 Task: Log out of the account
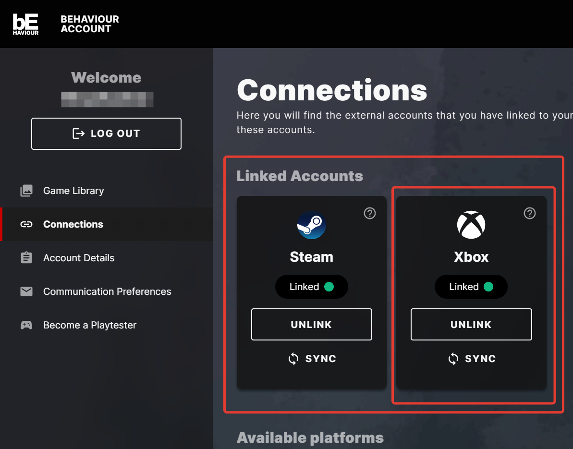(106, 133)
